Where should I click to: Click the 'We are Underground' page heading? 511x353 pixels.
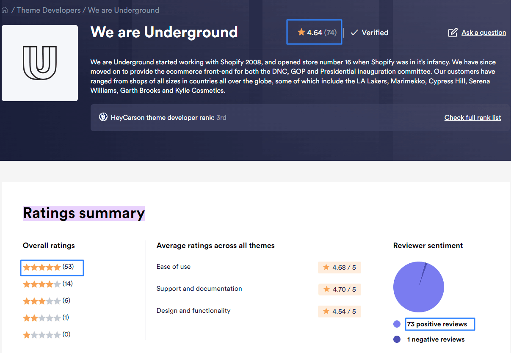164,32
